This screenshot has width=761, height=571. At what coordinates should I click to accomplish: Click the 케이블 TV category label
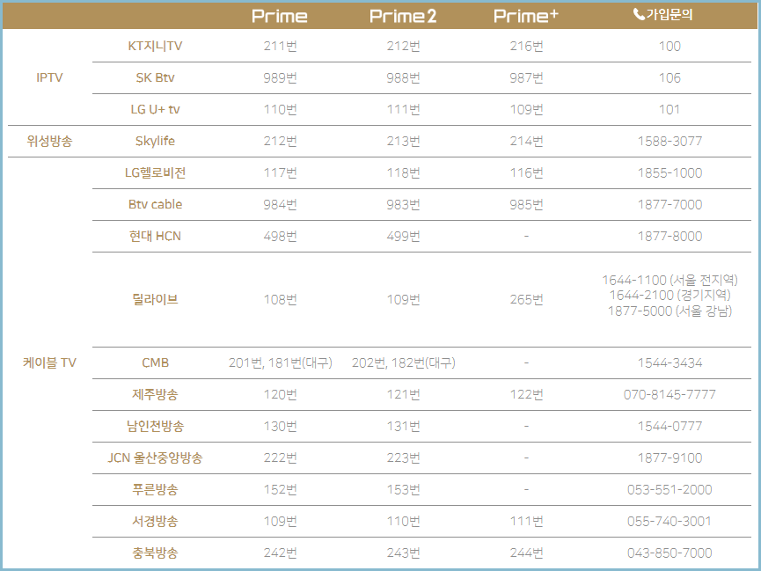click(x=49, y=362)
